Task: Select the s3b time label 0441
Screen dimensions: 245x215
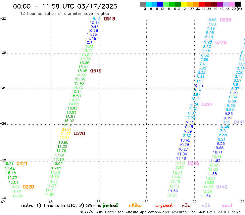Action: (x=239, y=122)
